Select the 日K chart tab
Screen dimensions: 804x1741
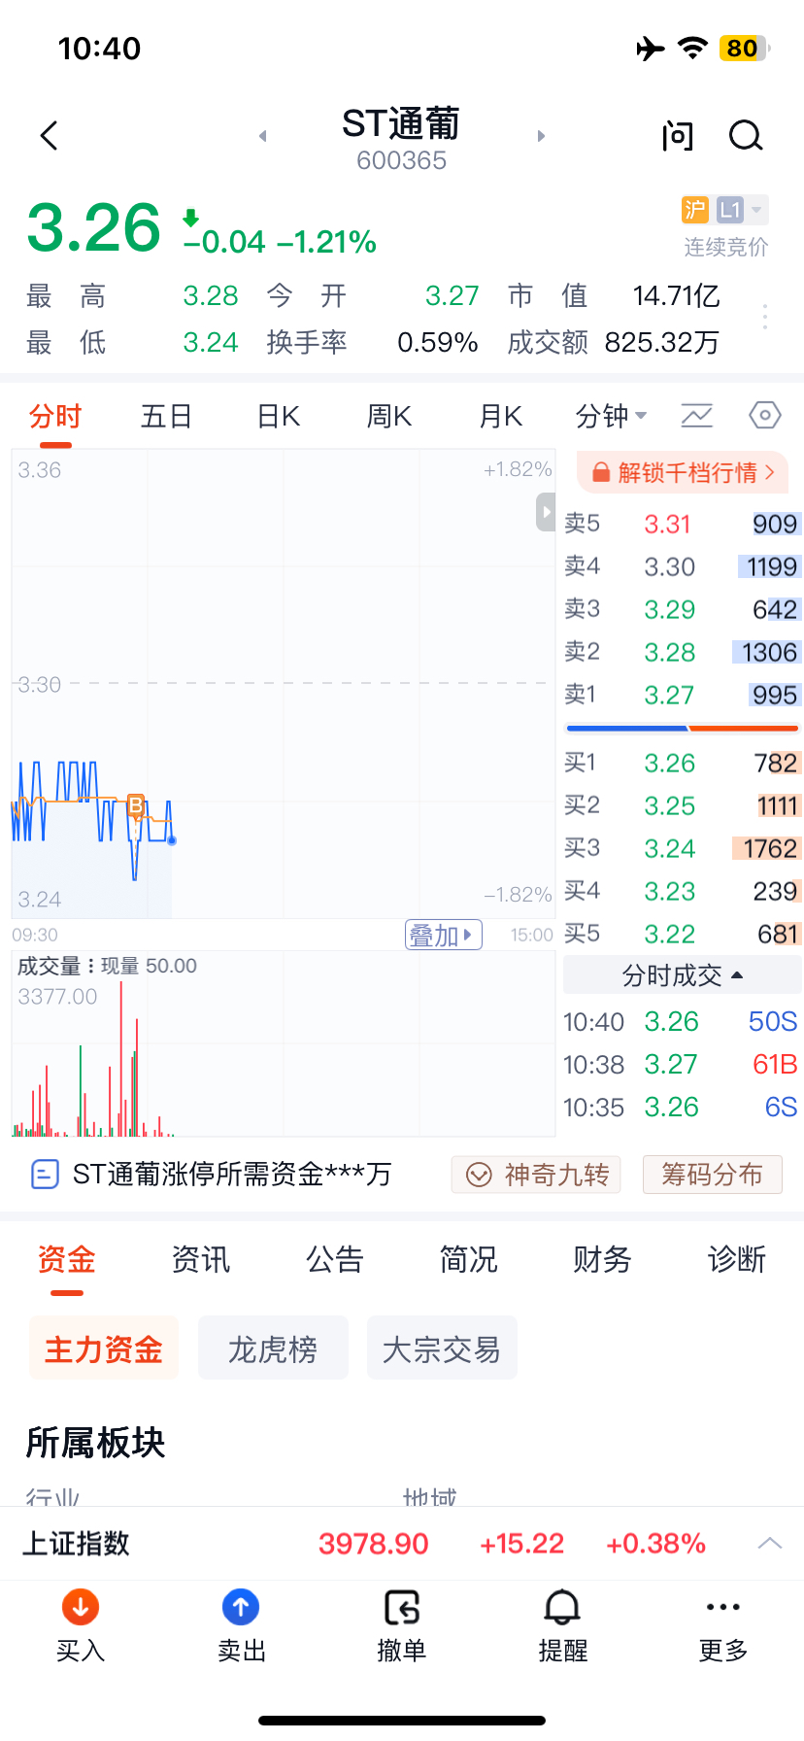[278, 416]
